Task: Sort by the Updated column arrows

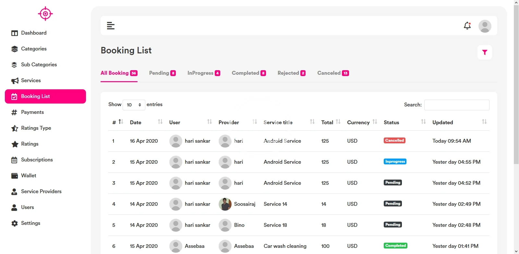Action: [x=484, y=122]
